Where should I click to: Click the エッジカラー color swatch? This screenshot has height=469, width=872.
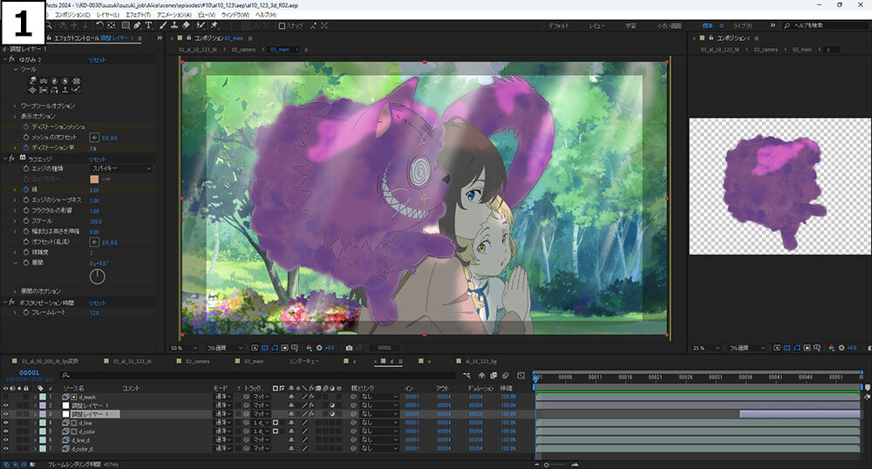point(94,179)
